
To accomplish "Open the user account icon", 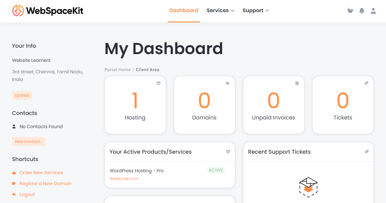I will pos(373,11).
